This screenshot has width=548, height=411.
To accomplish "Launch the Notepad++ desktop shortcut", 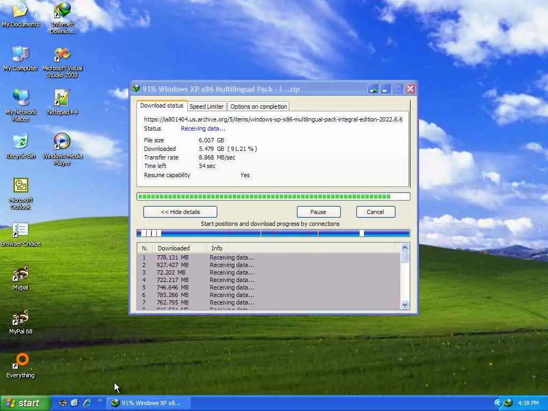I will click(62, 102).
